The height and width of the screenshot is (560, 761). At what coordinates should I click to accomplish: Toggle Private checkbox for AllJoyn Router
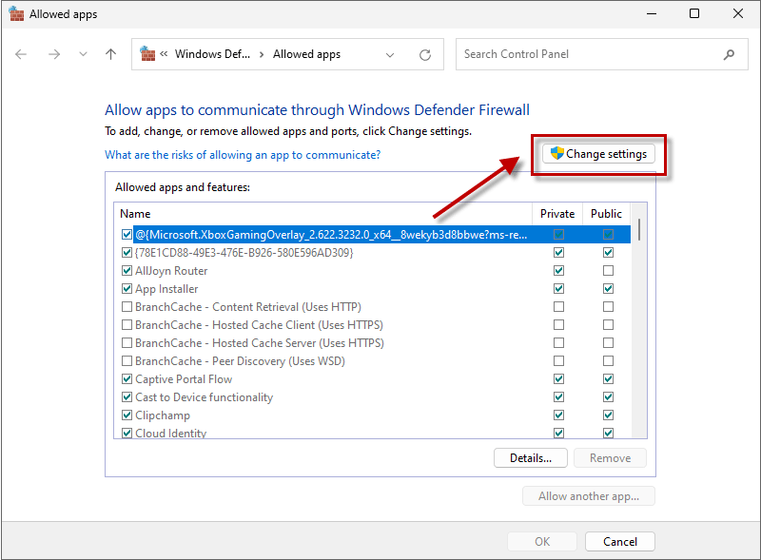[558, 270]
